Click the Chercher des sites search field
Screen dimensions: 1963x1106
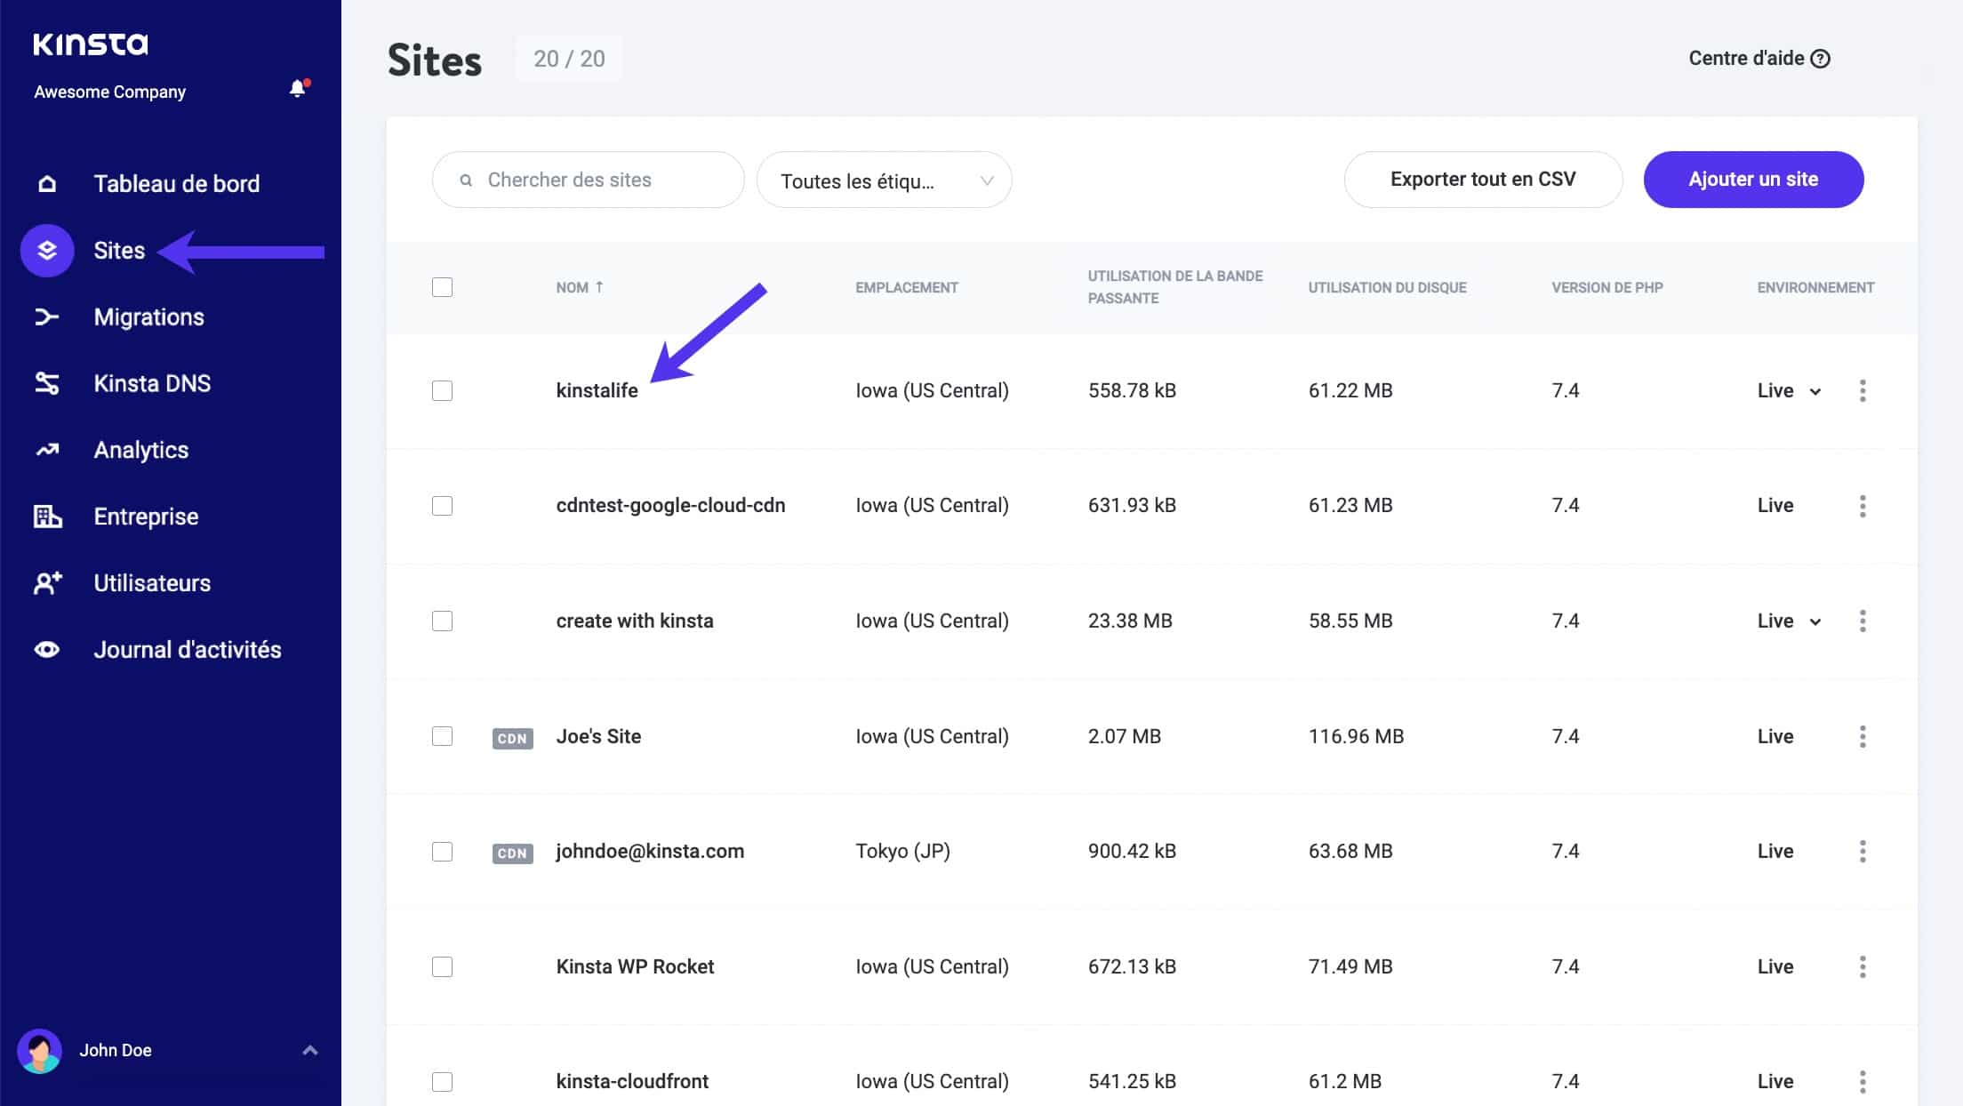click(x=587, y=179)
